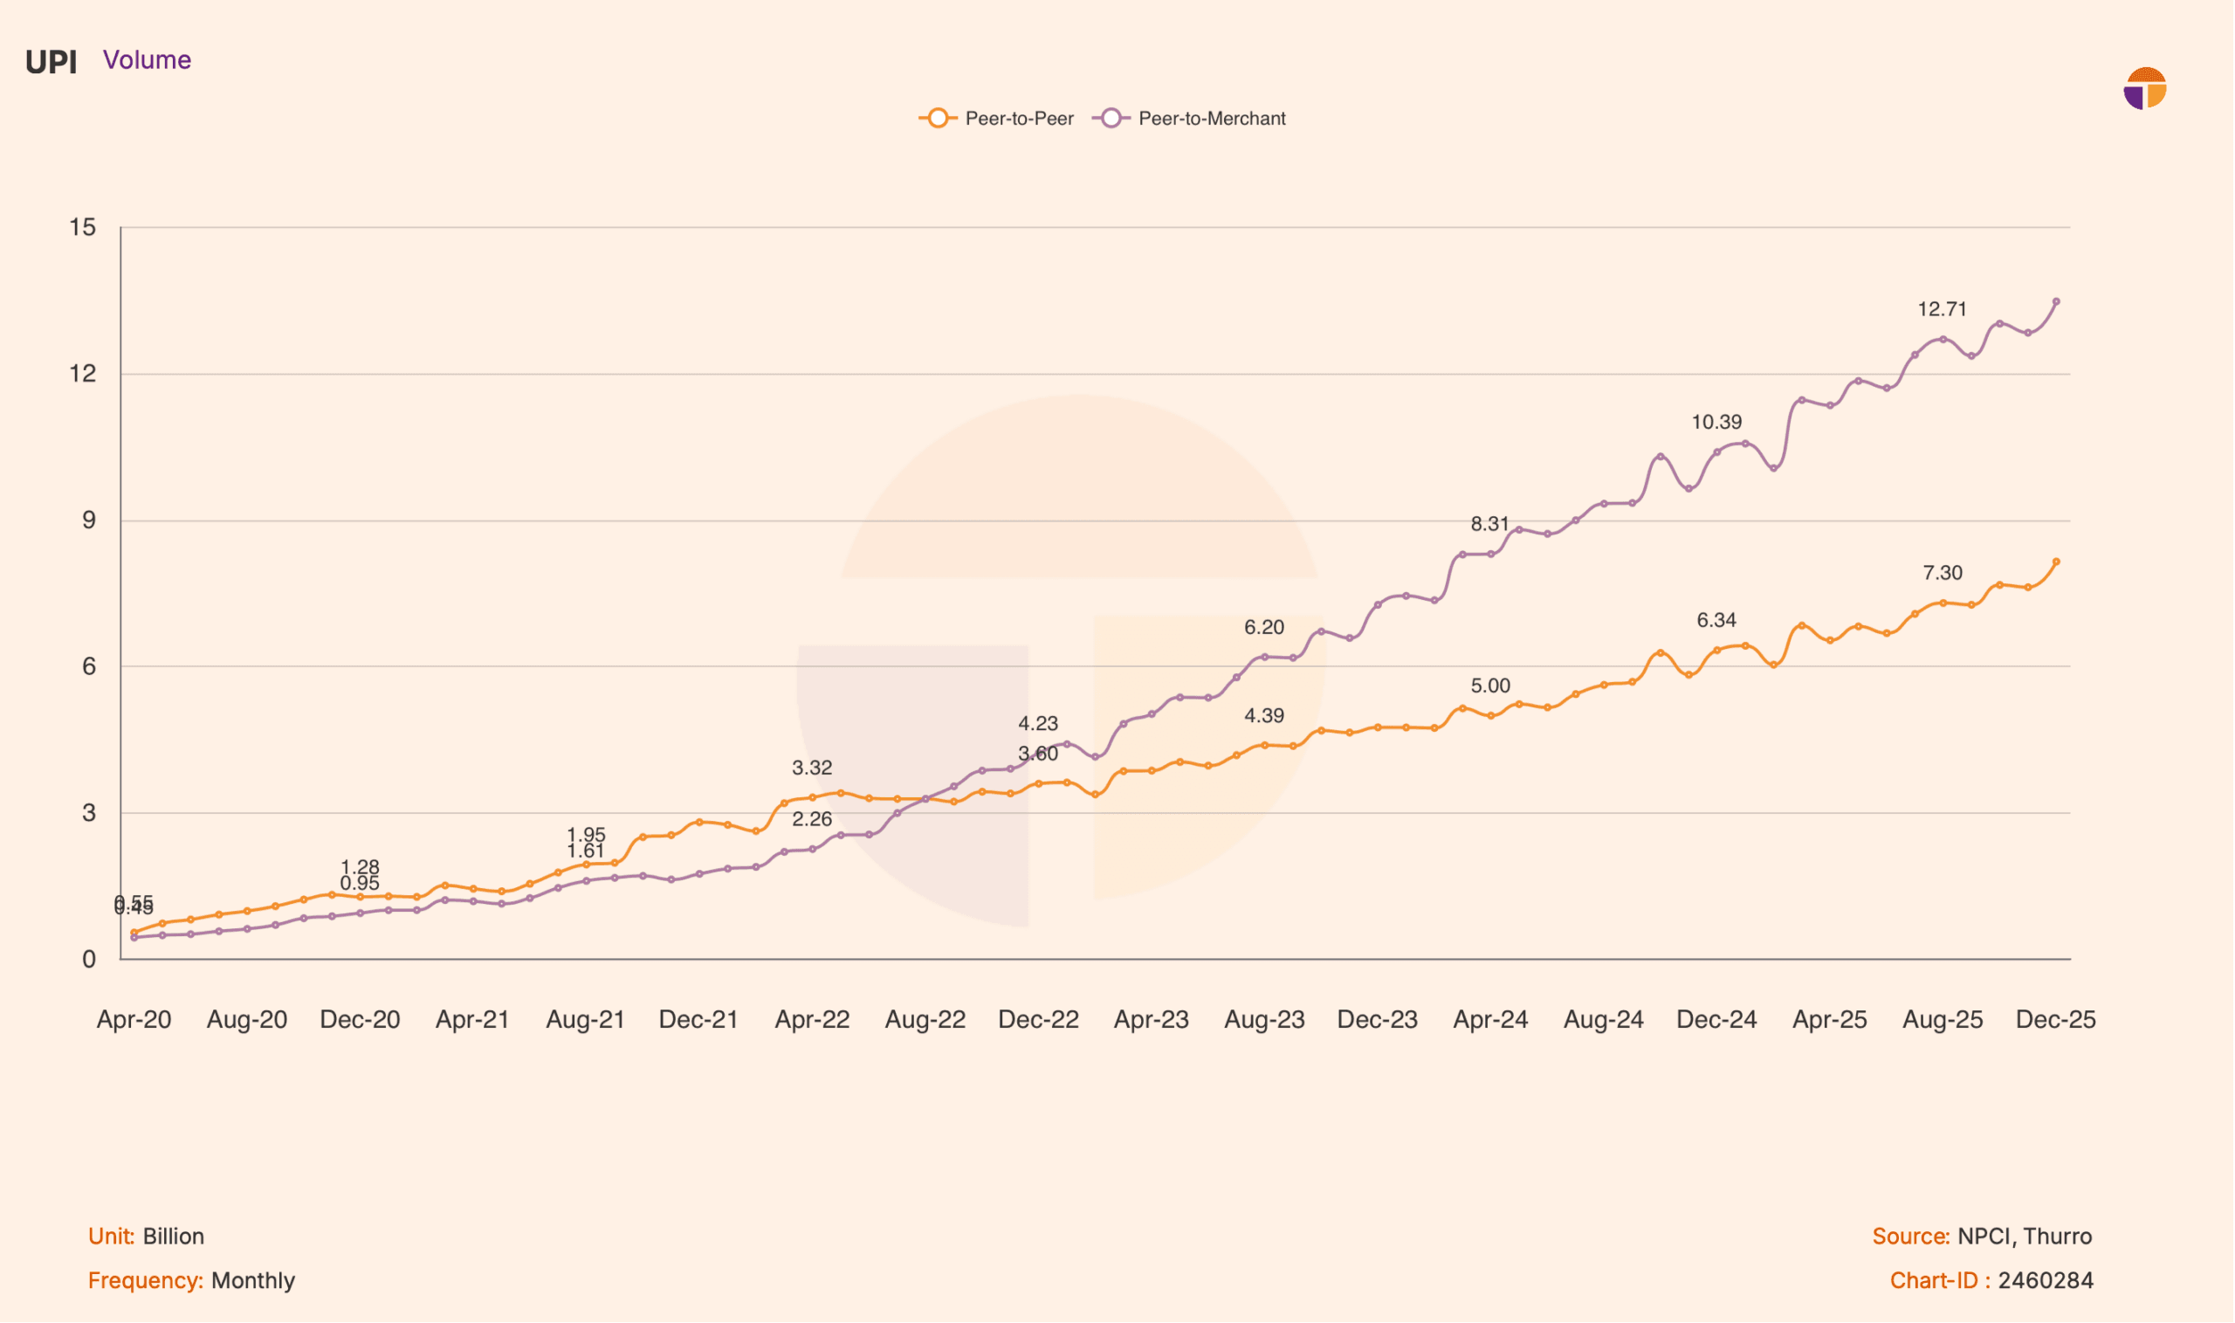Image resolution: width=2235 pixels, height=1323 pixels.
Task: Toggle the Peer-to-Merchant legend series
Action: [1211, 119]
